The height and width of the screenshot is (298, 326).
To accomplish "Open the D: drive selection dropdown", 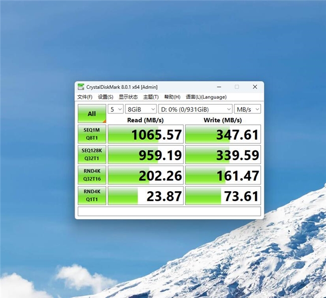I will (195, 109).
